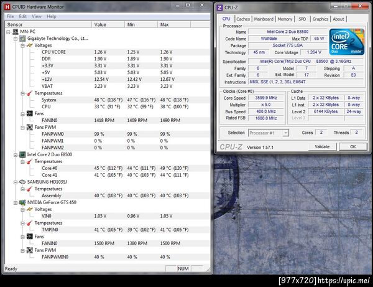
Task: Maximize the CPUID Hardware Monitor window
Action: (x=188, y=6)
